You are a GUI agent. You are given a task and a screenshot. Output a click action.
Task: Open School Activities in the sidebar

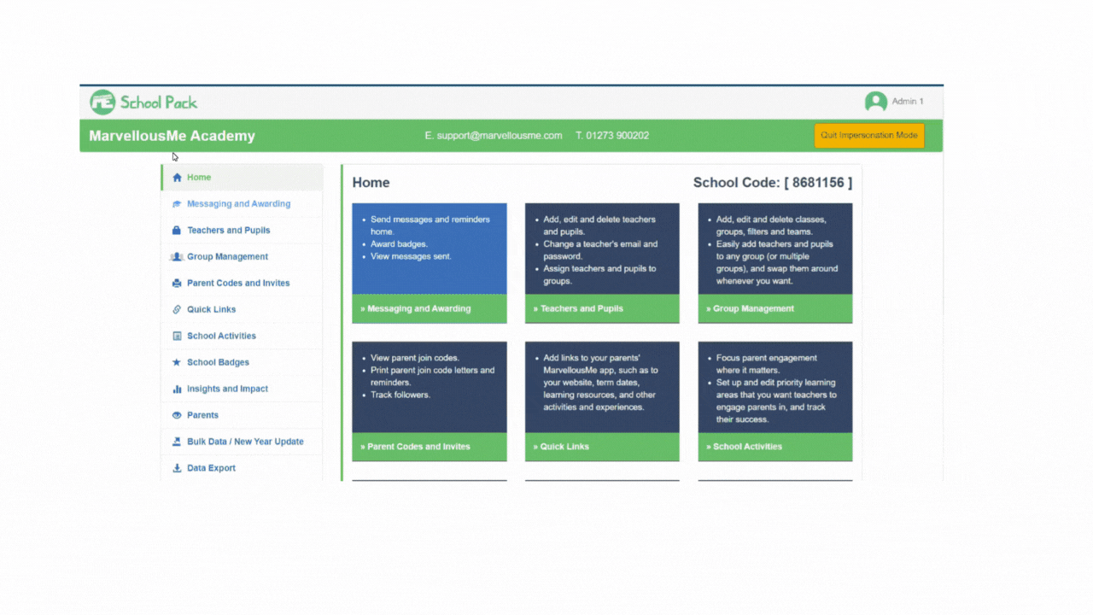coord(243,337)
